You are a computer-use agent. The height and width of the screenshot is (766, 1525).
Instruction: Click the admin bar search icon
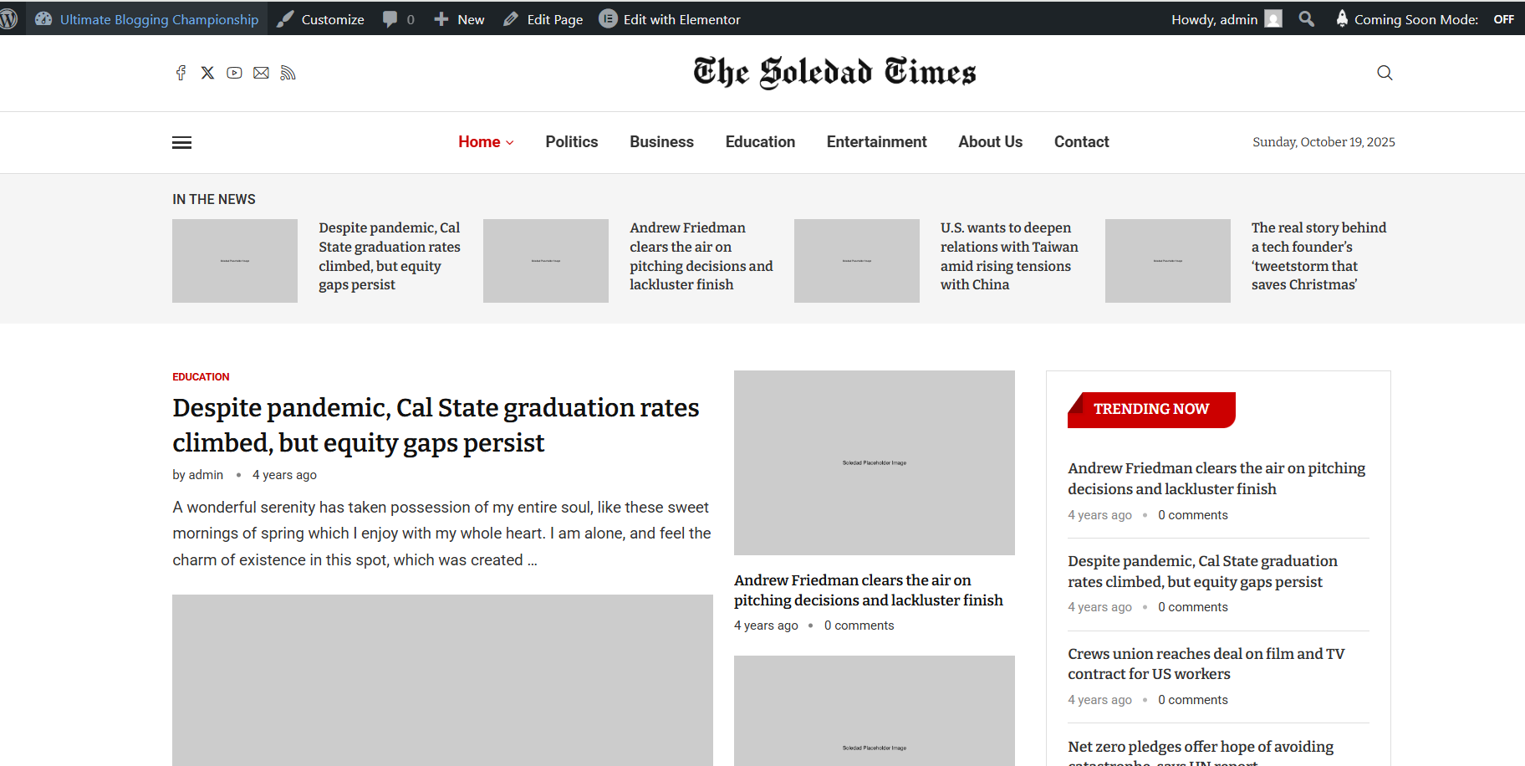pyautogui.click(x=1306, y=18)
